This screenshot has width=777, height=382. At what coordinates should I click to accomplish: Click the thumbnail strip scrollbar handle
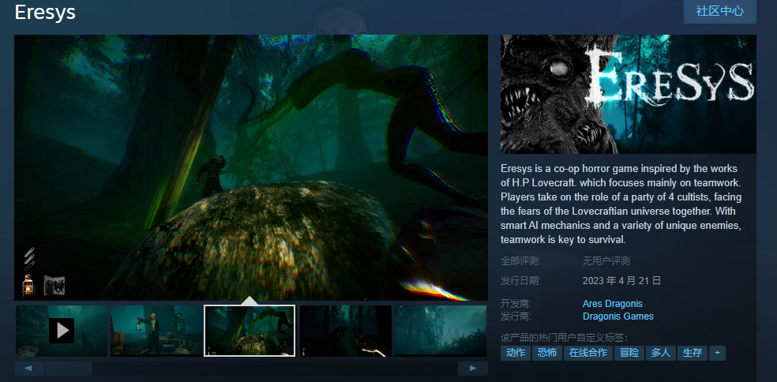[69, 369]
